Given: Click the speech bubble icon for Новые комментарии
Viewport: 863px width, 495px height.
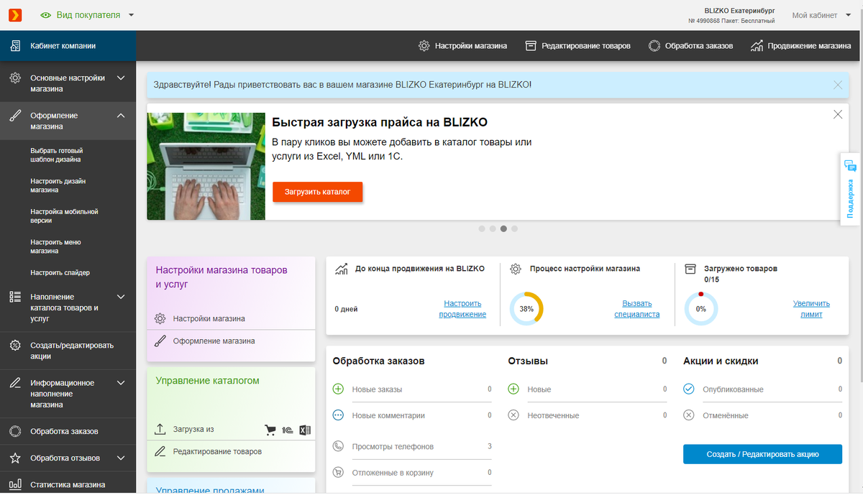Looking at the screenshot, I should point(339,415).
